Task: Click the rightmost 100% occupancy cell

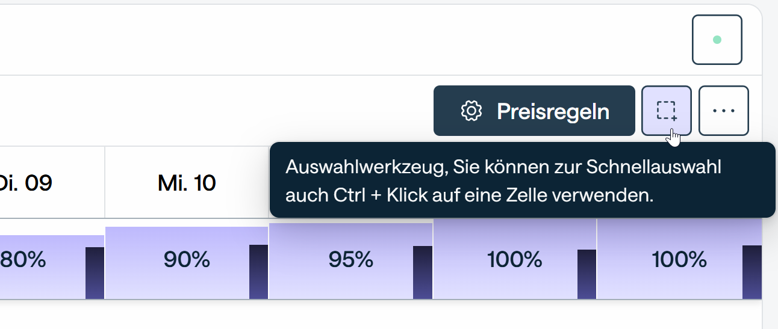Action: pos(679,260)
